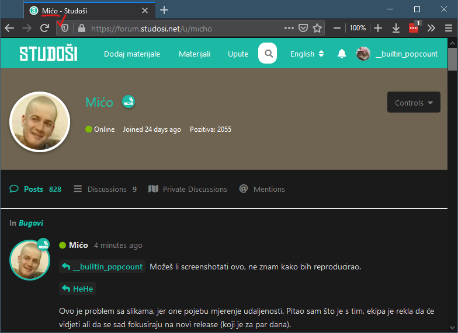This screenshot has height=333, width=458.
Task: Open browser downloads panel
Action: click(396, 28)
